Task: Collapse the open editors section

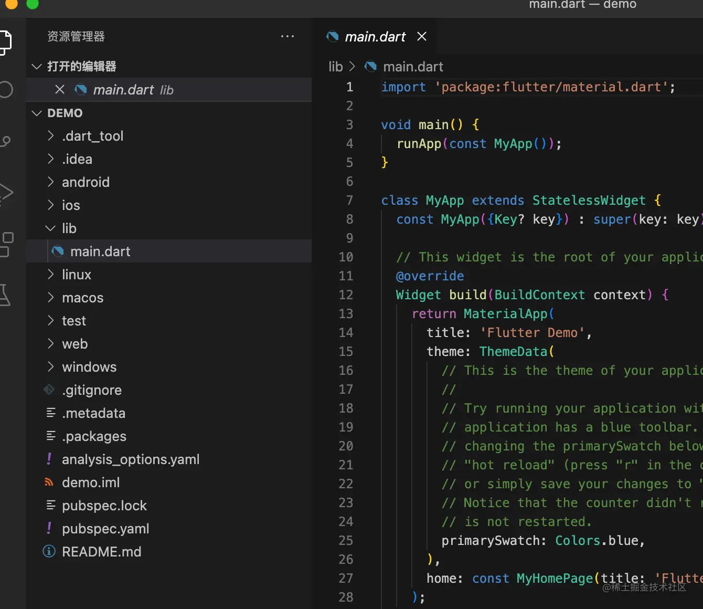Action: point(37,67)
